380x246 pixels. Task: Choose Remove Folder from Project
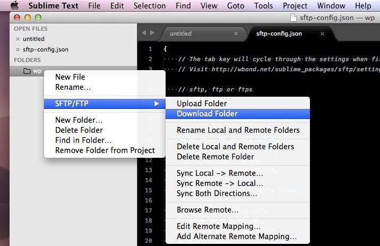105,150
